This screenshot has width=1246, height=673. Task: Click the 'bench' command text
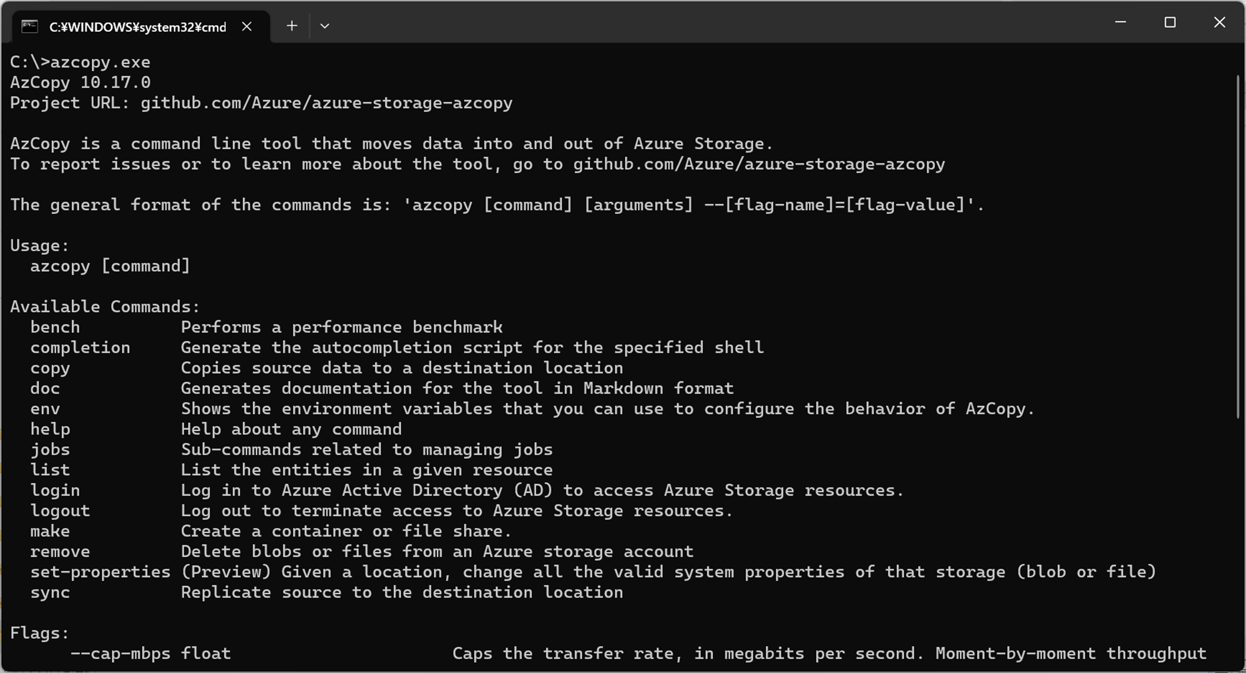coord(55,327)
